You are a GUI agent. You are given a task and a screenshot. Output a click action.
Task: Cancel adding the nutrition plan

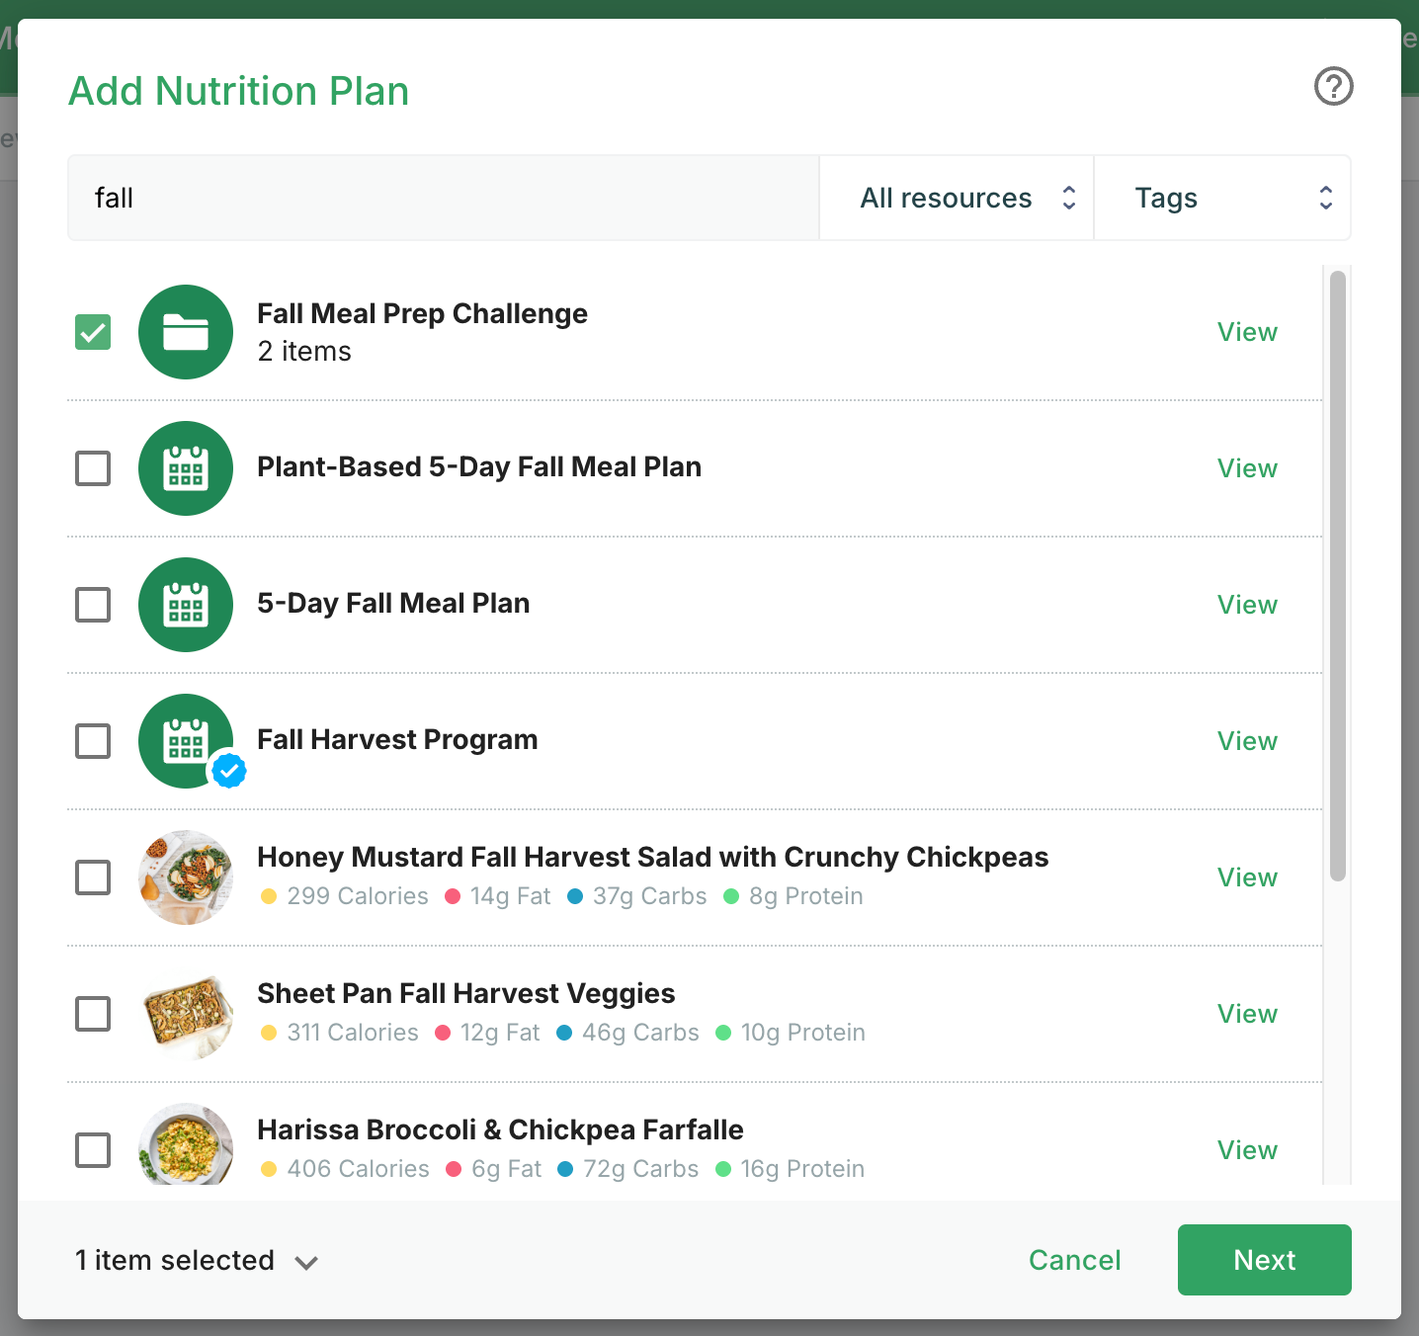click(1074, 1260)
